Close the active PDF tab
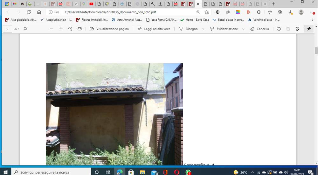 [x=198, y=4]
